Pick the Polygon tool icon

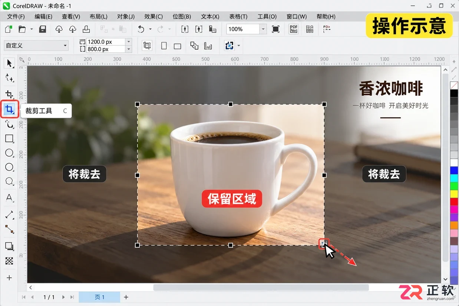click(x=9, y=181)
